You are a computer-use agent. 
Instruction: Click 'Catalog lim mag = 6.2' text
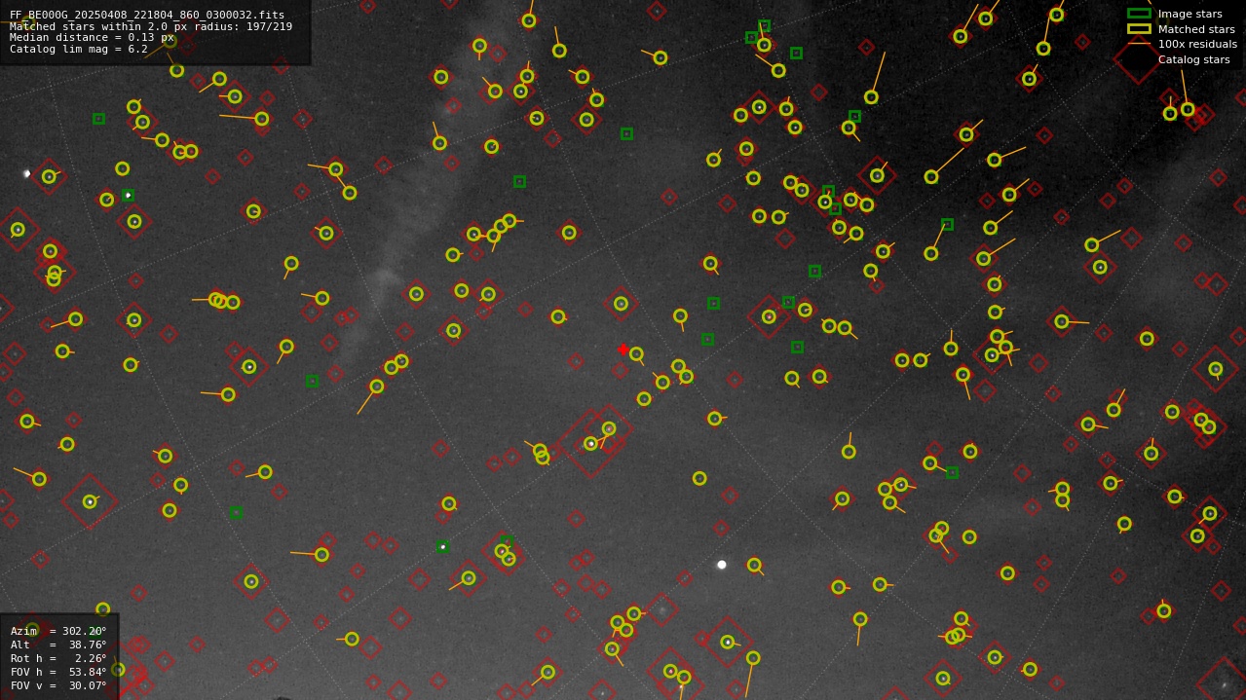coord(79,49)
